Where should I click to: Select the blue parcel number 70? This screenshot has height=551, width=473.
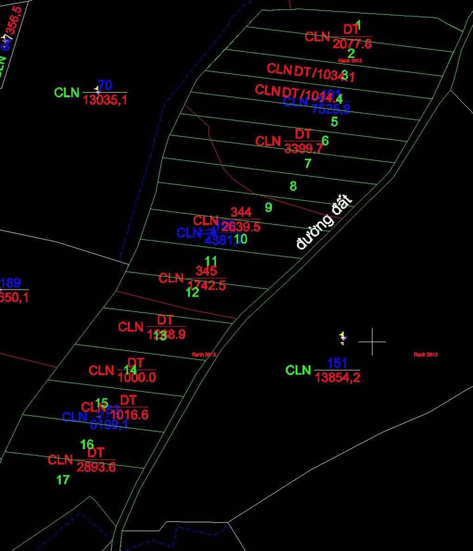click(105, 85)
